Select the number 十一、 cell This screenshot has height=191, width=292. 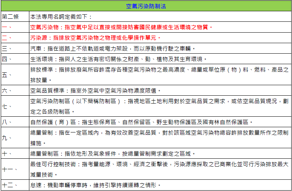(15, 169)
